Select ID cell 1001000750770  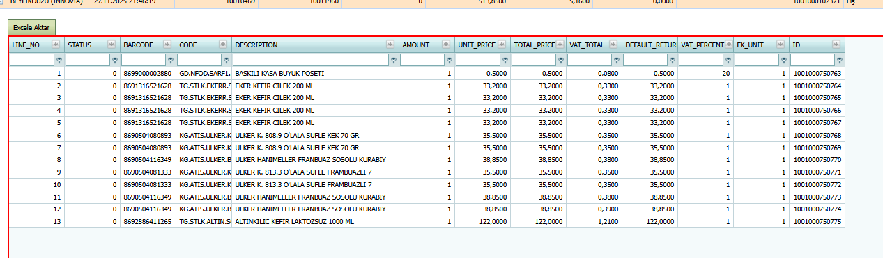817,159
